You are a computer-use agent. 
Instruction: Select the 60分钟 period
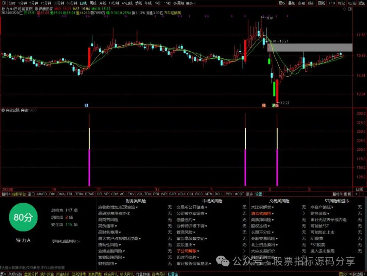click(x=72, y=3)
